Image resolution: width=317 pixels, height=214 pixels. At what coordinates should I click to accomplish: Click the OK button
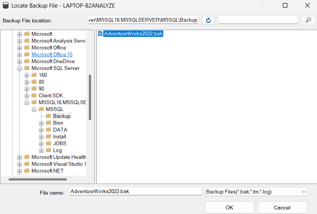(x=229, y=207)
